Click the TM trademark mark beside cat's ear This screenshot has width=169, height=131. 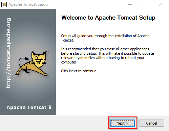coord(47,52)
